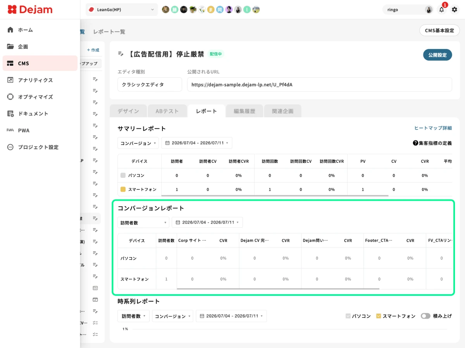465x348 pixels.
Task: Click the Conversion report horizontal scrollbar
Action: click(x=278, y=288)
